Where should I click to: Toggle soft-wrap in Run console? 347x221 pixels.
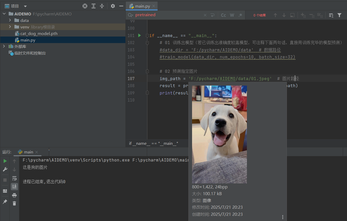(14, 178)
